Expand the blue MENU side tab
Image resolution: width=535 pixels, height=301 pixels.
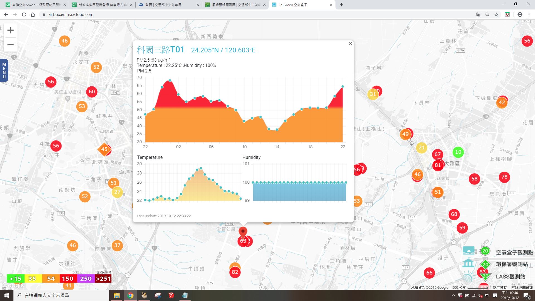tap(4, 70)
